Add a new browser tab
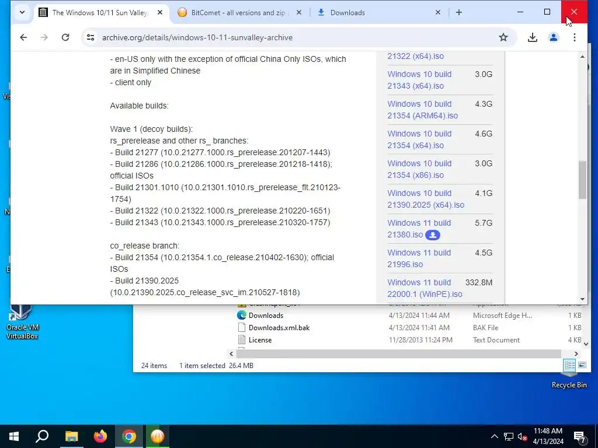 tap(459, 13)
